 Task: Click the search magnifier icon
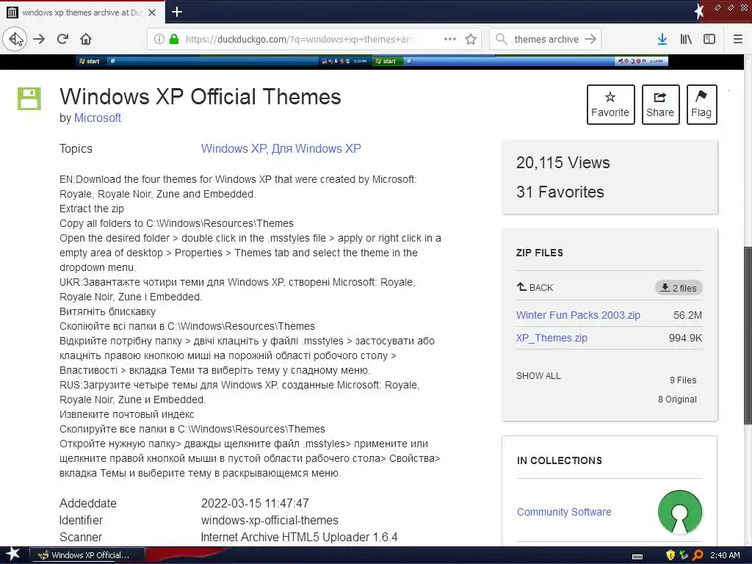pos(501,40)
